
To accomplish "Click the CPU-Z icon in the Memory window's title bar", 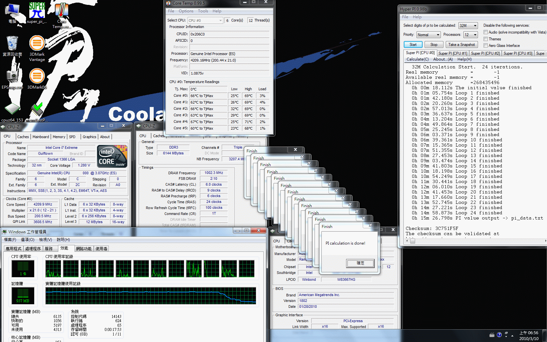I will click(139, 126).
